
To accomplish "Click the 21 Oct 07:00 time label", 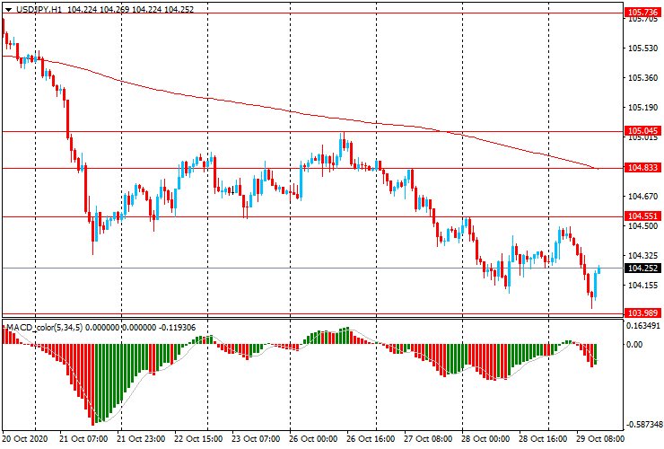I will point(83,438).
